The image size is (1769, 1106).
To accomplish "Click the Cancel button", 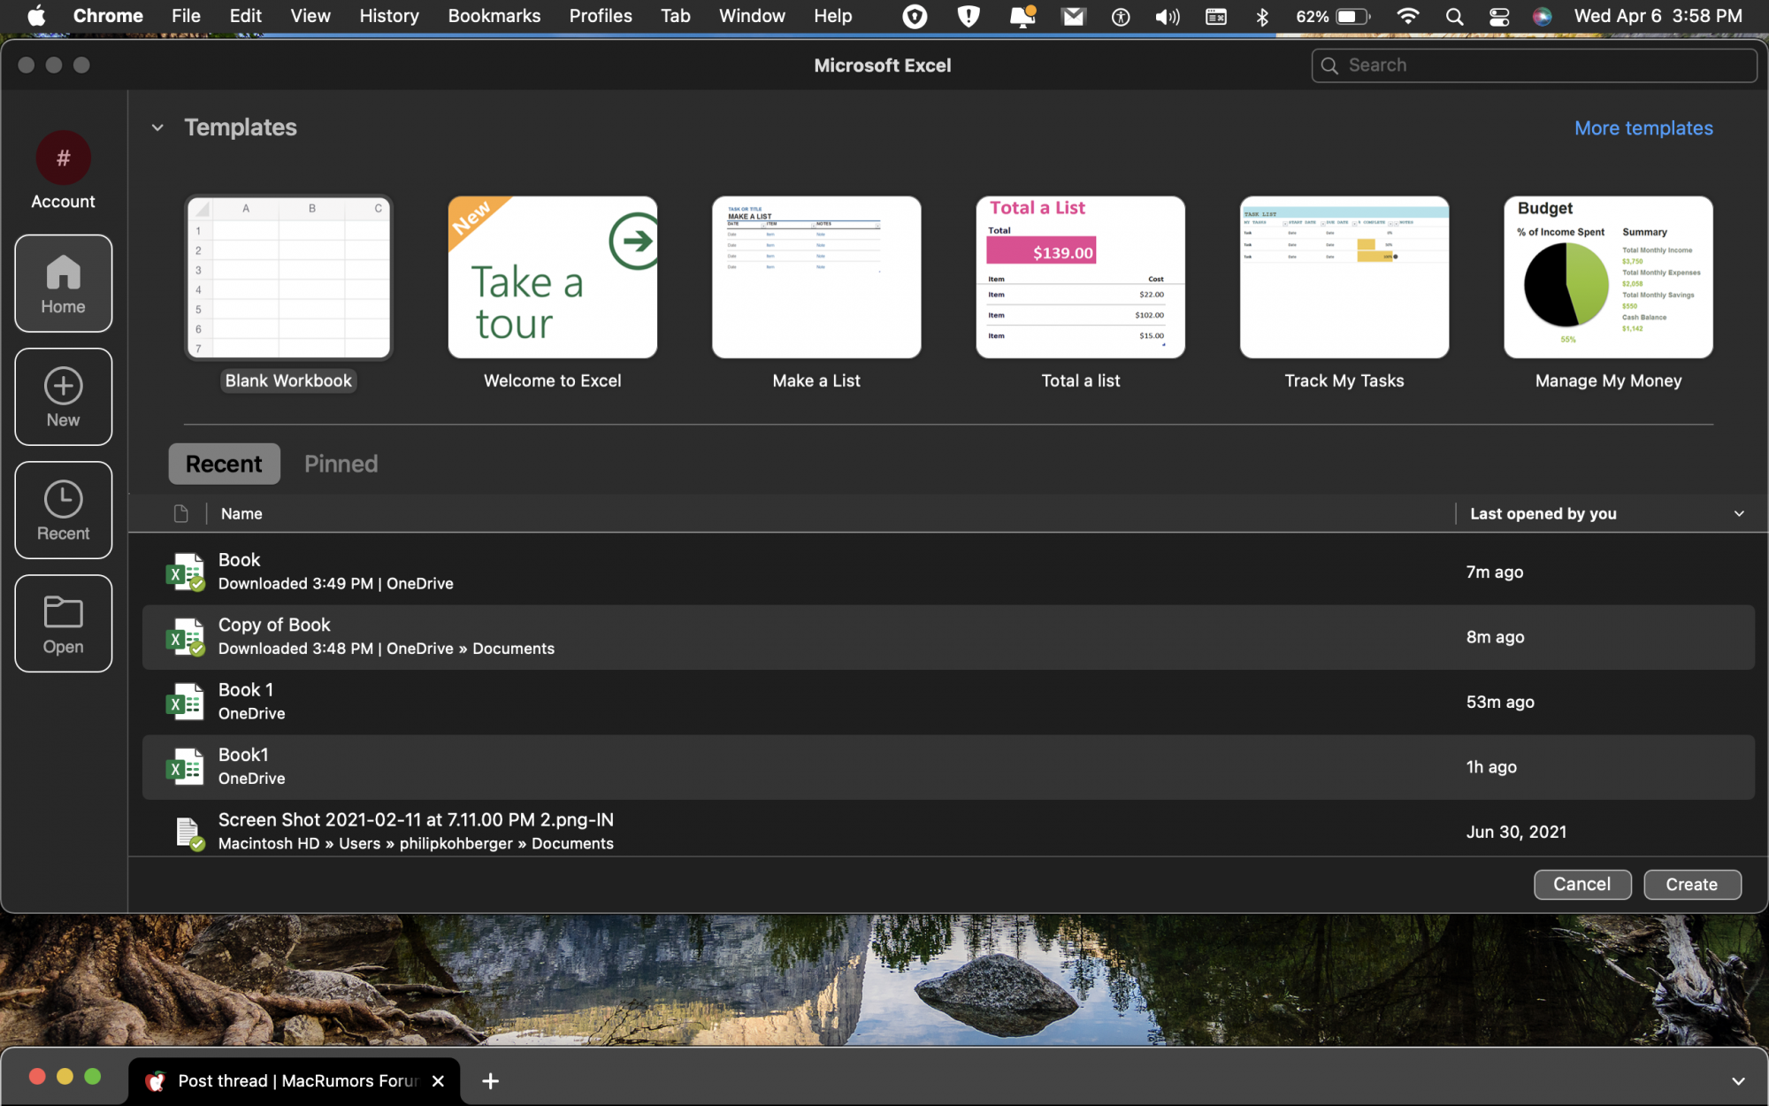I will pos(1581,884).
